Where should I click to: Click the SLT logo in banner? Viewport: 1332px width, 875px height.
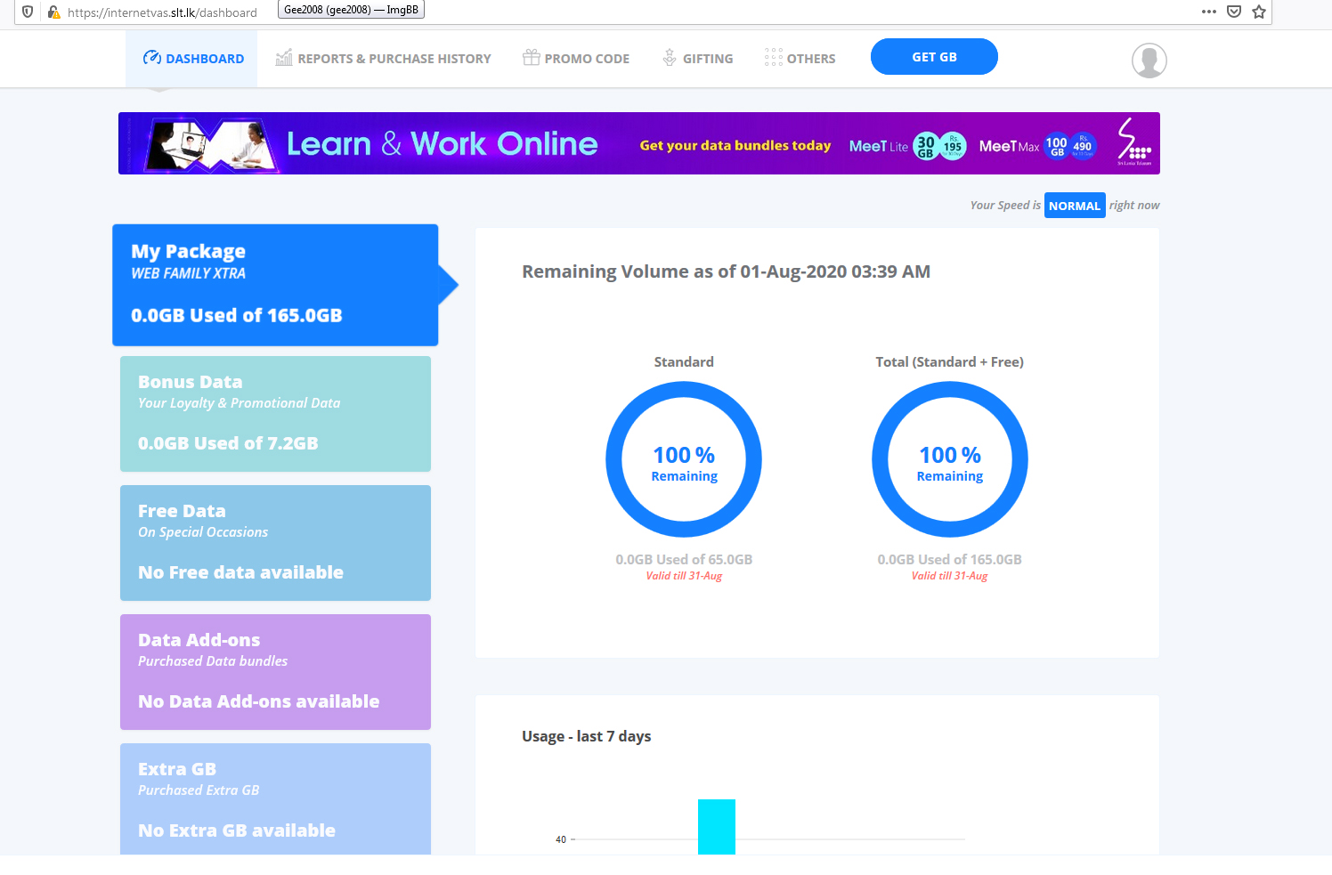(1134, 142)
